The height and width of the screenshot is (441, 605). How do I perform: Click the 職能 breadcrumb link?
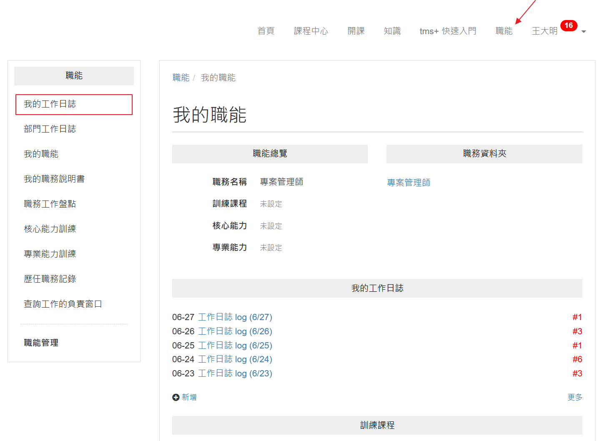click(x=181, y=78)
